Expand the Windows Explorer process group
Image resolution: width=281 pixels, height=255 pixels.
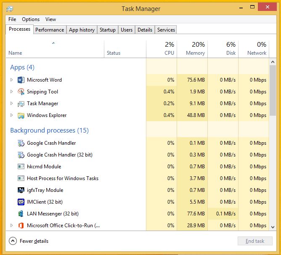click(11, 115)
